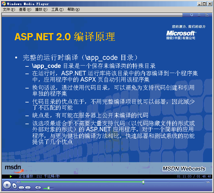The height and width of the screenshot is (193, 214).
Task: Stop the video with the stop button
Action: (x=14, y=186)
